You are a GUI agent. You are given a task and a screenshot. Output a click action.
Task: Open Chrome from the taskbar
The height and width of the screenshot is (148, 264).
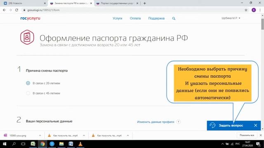point(42,144)
